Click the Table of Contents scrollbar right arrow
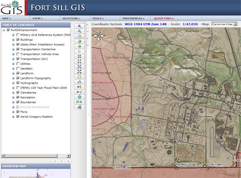 point(68,156)
